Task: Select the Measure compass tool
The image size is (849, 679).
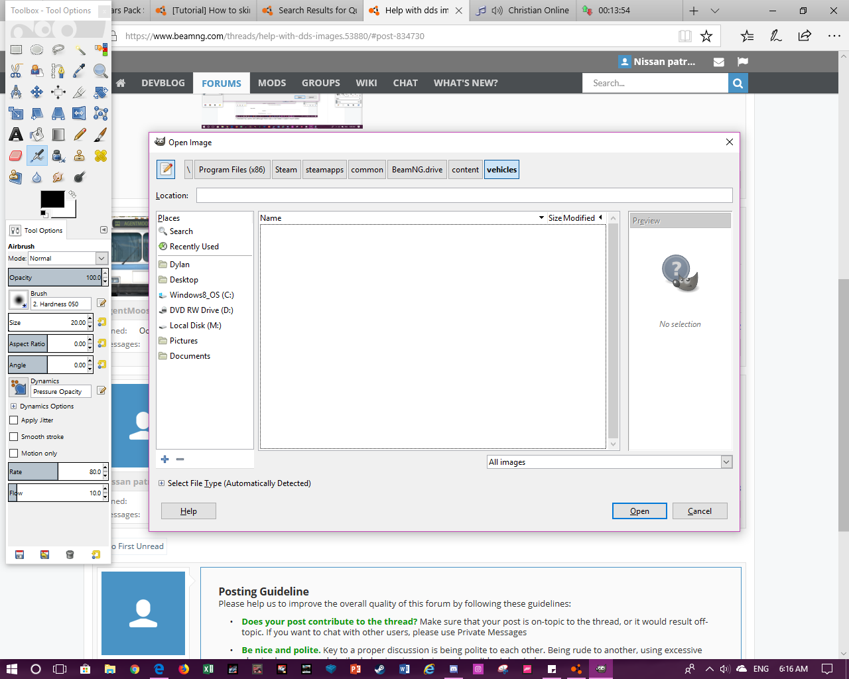Action: (x=16, y=92)
